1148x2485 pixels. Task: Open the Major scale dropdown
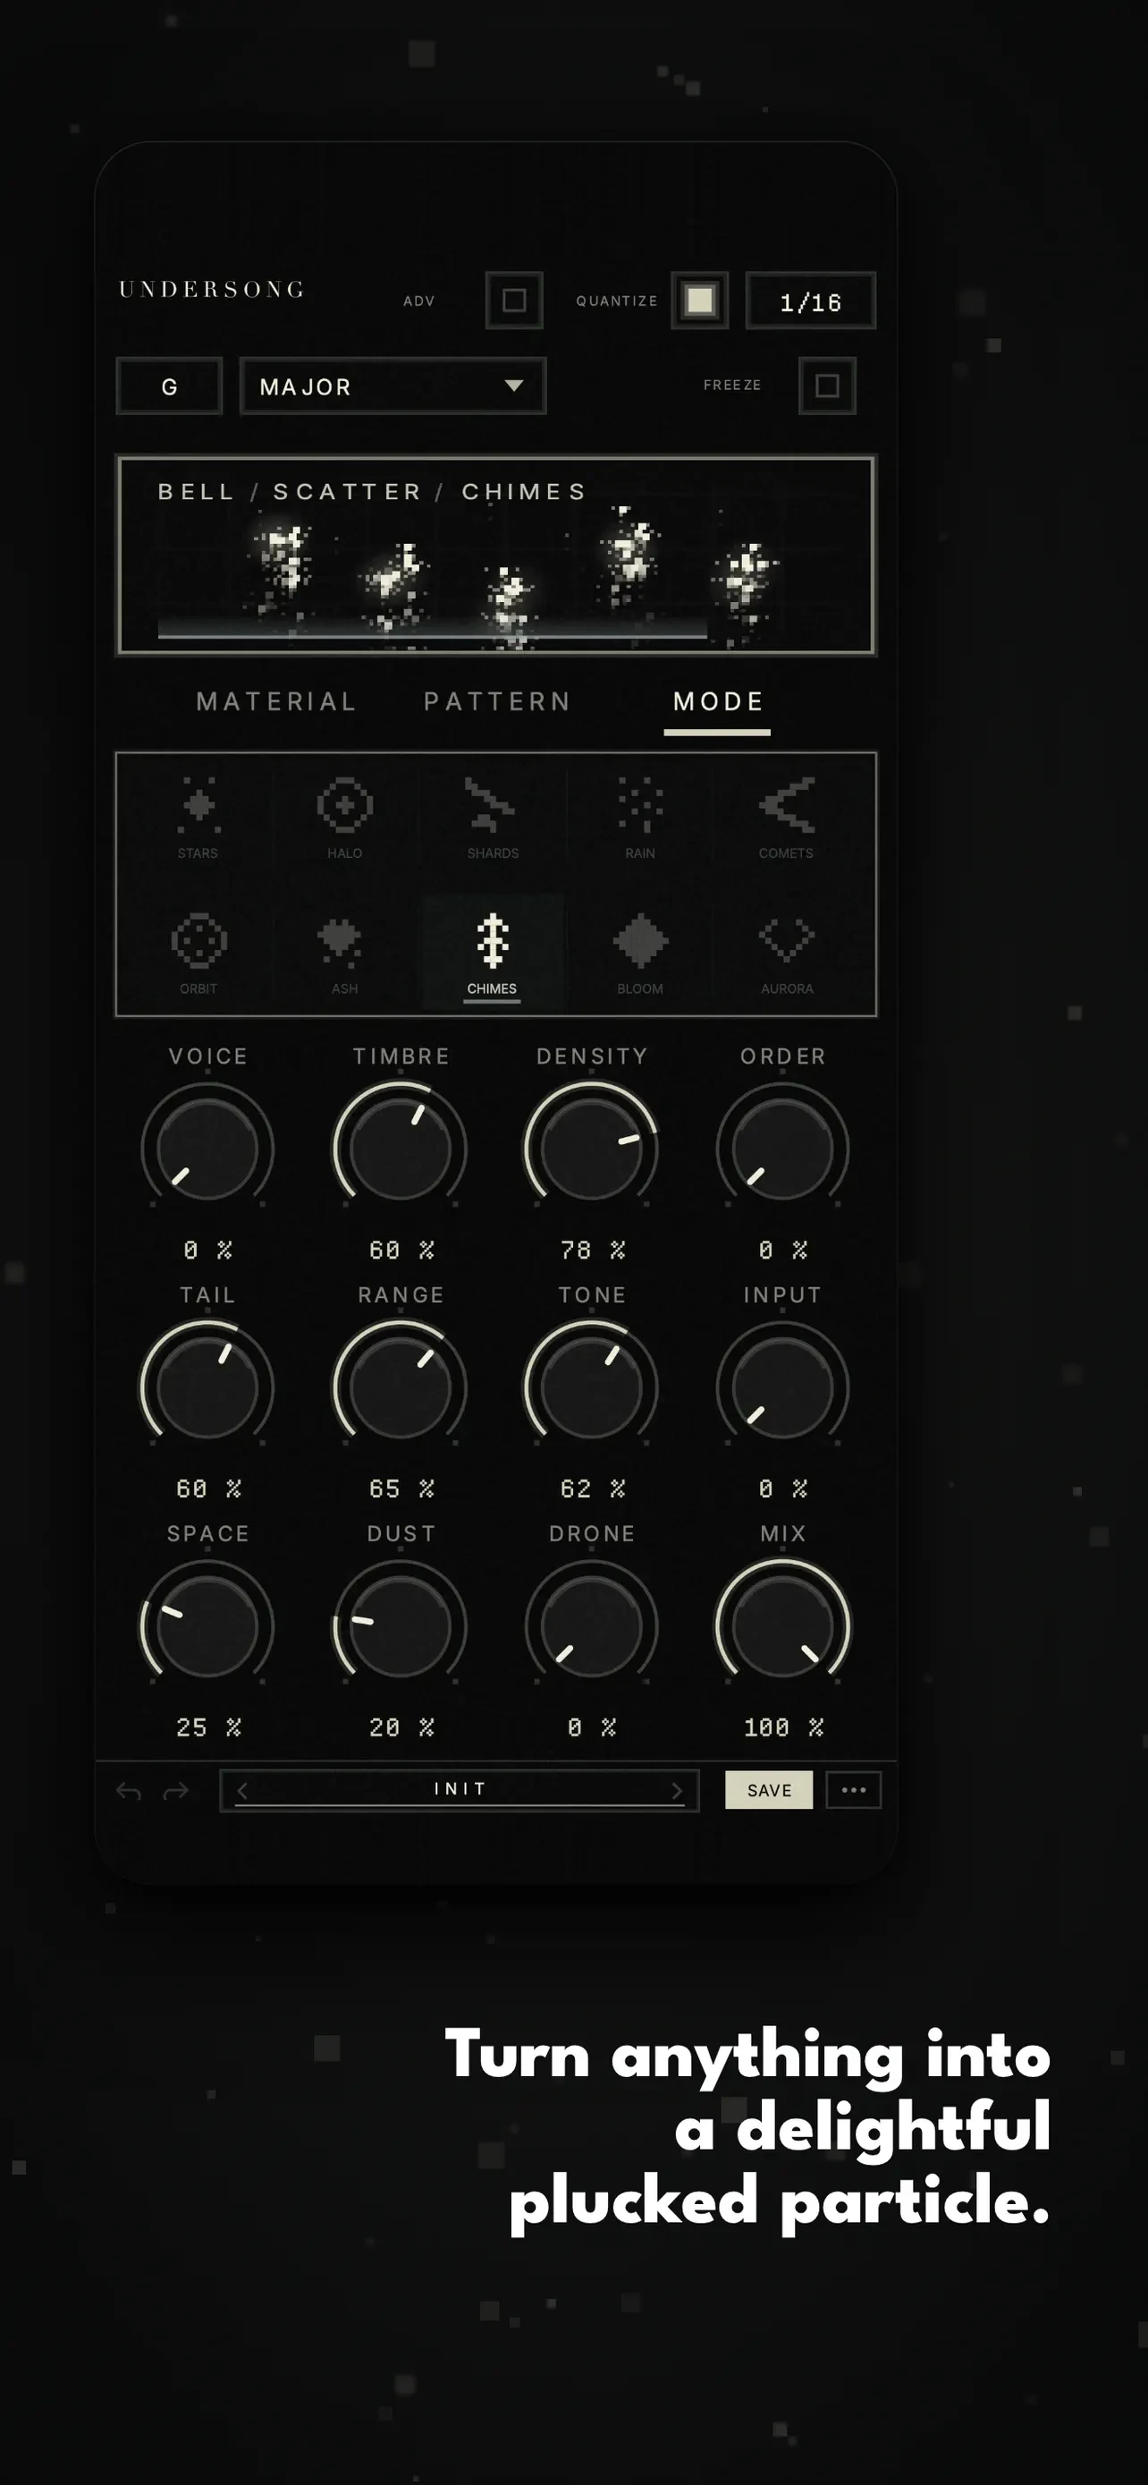coord(393,386)
